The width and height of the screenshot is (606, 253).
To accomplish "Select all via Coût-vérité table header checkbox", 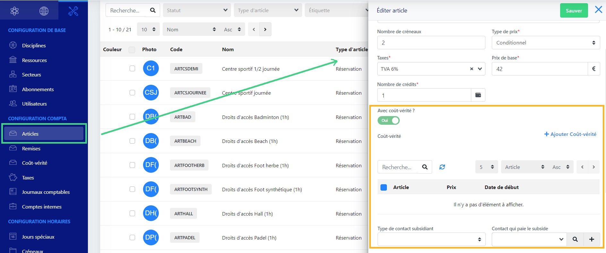I will tap(384, 187).
